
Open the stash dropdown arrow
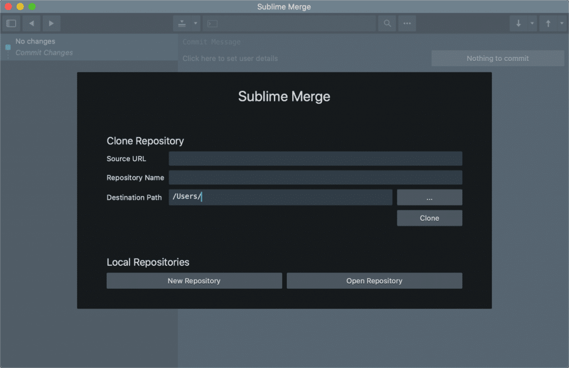click(x=196, y=23)
